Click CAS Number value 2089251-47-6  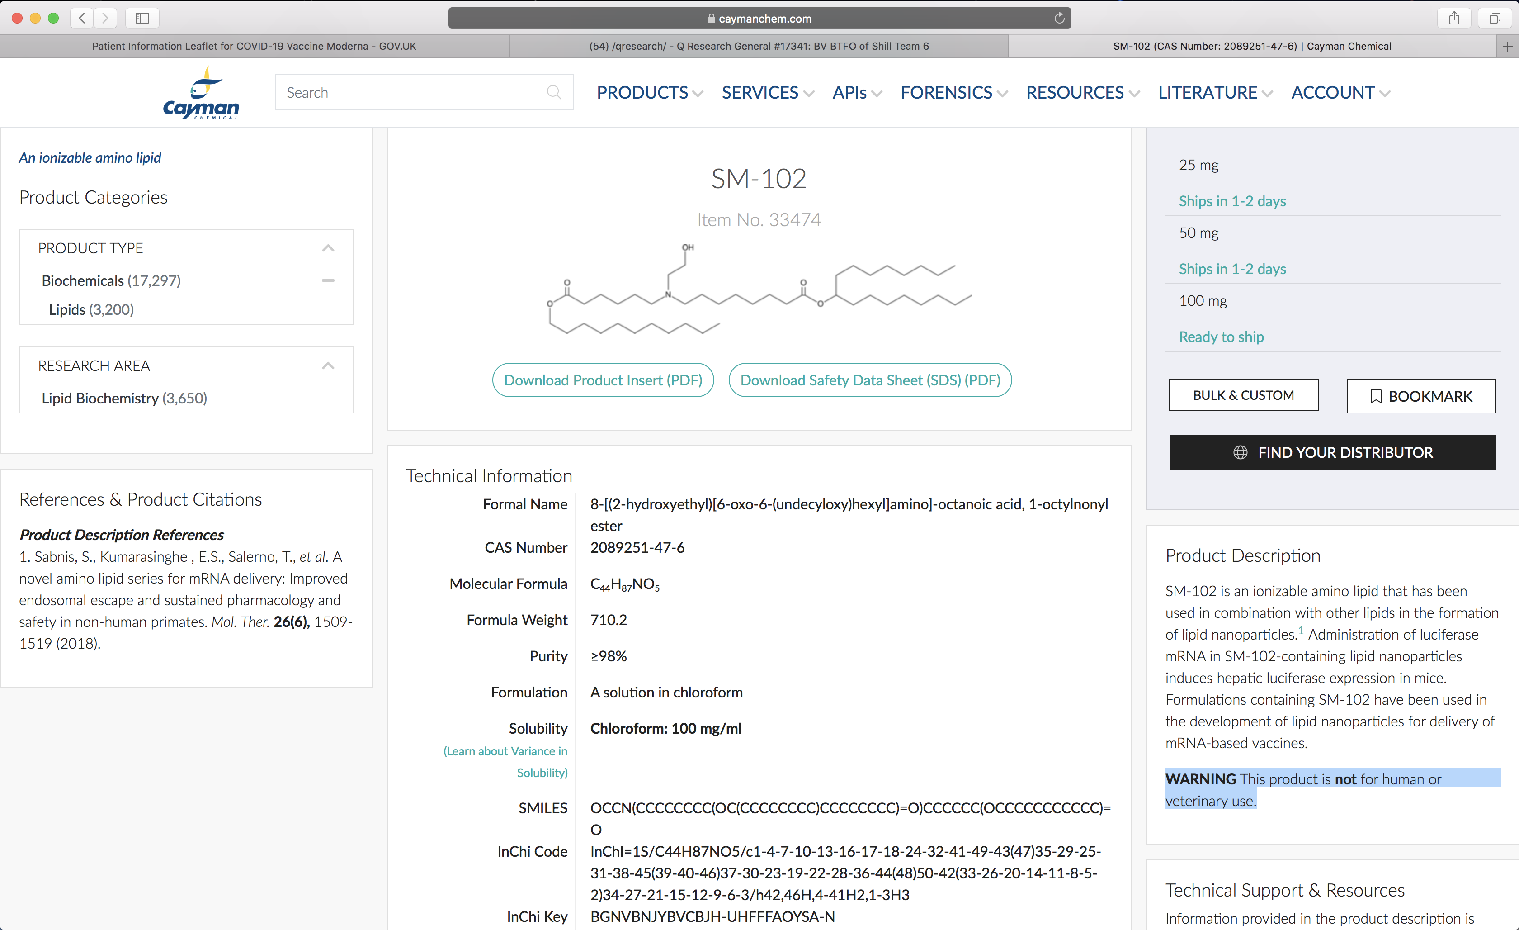637,548
